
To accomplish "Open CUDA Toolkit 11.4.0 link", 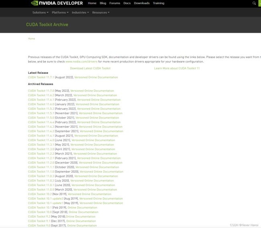I will click(41, 140).
